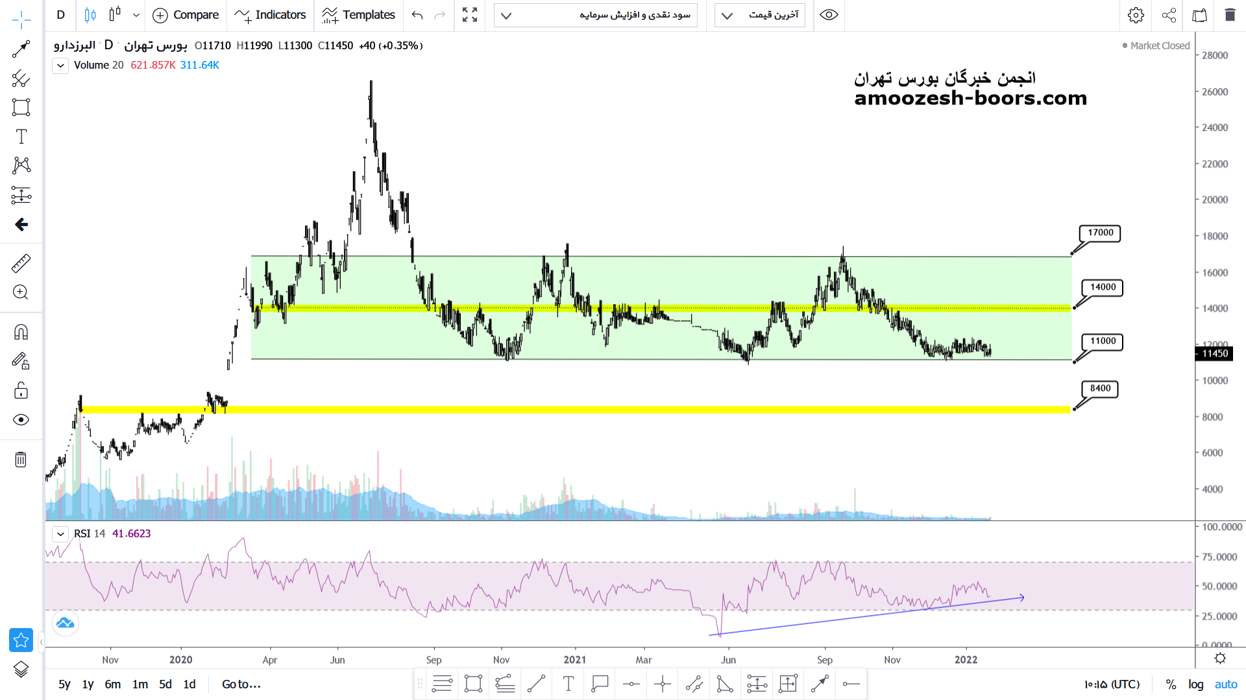Toggle percent scale on price axis
Screen dimensions: 1246x700
tap(1171, 684)
